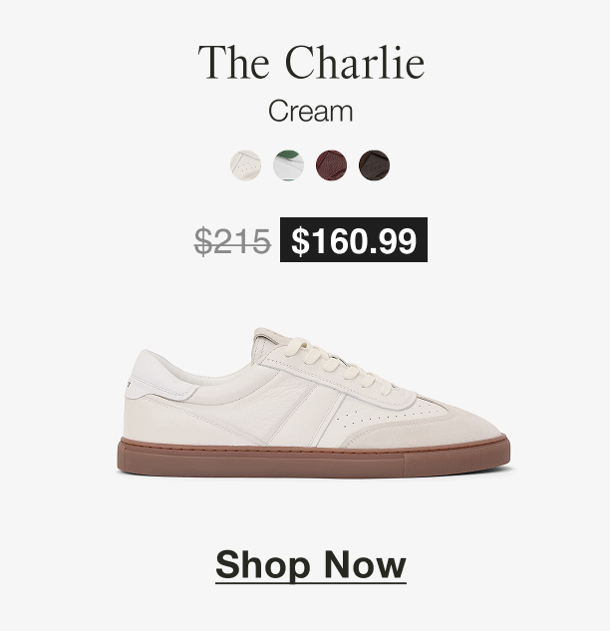Click the perforated panel on the sneaker
610x631 pixels.
pyautogui.click(x=387, y=415)
